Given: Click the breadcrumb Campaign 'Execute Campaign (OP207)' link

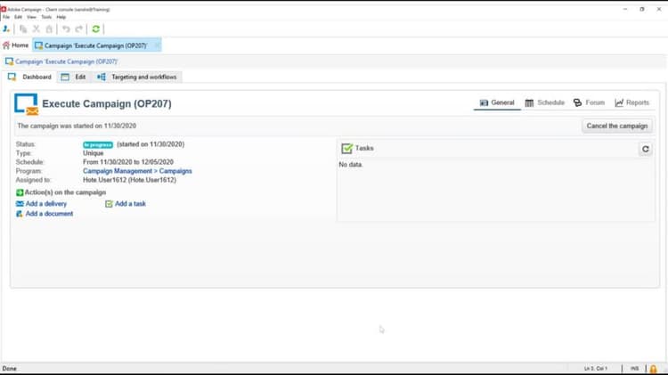Looking at the screenshot, I should (x=67, y=61).
